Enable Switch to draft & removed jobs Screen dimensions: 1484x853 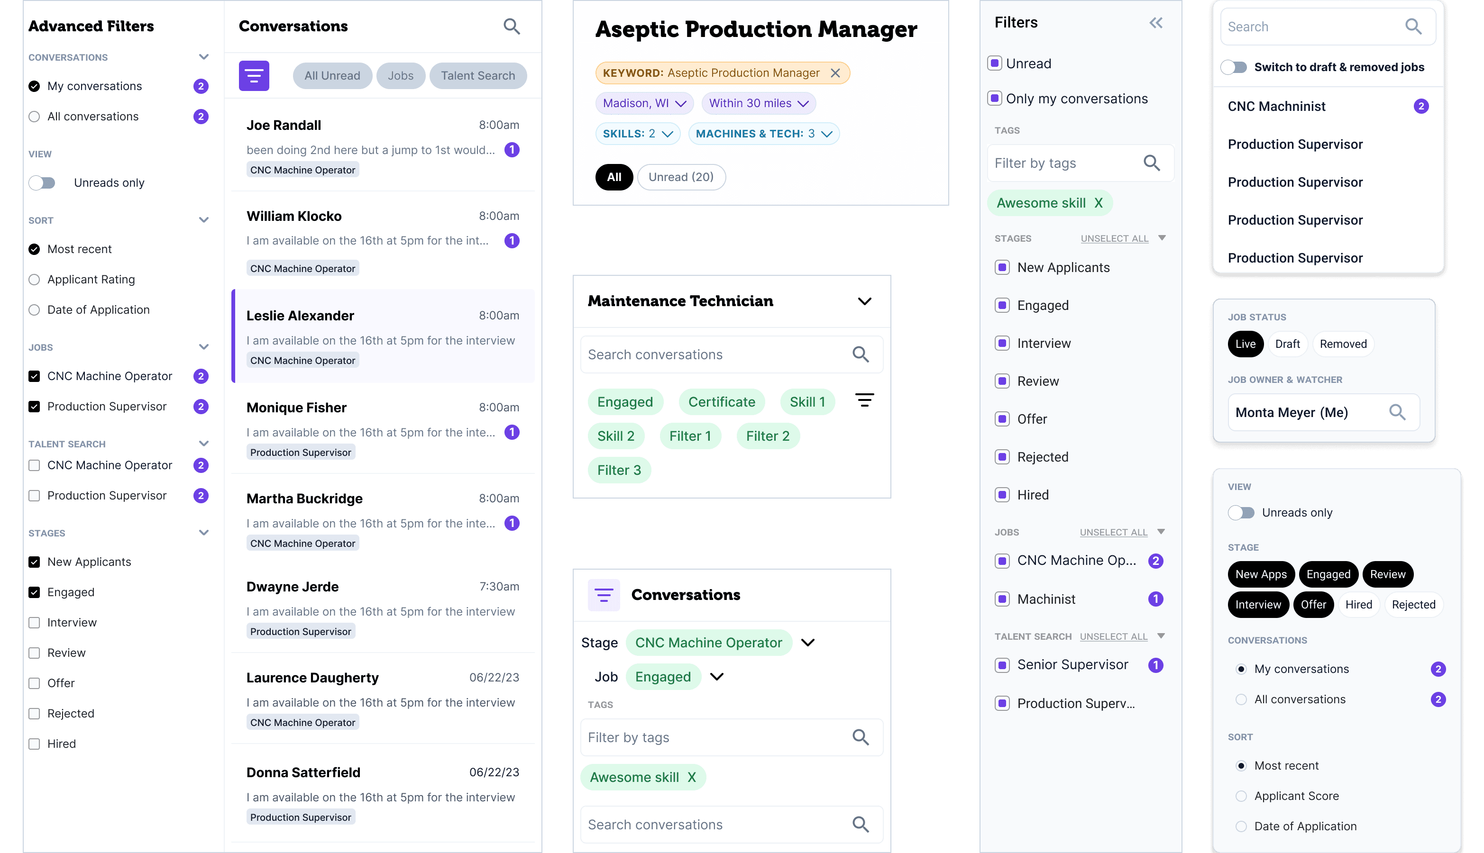pyautogui.click(x=1234, y=67)
